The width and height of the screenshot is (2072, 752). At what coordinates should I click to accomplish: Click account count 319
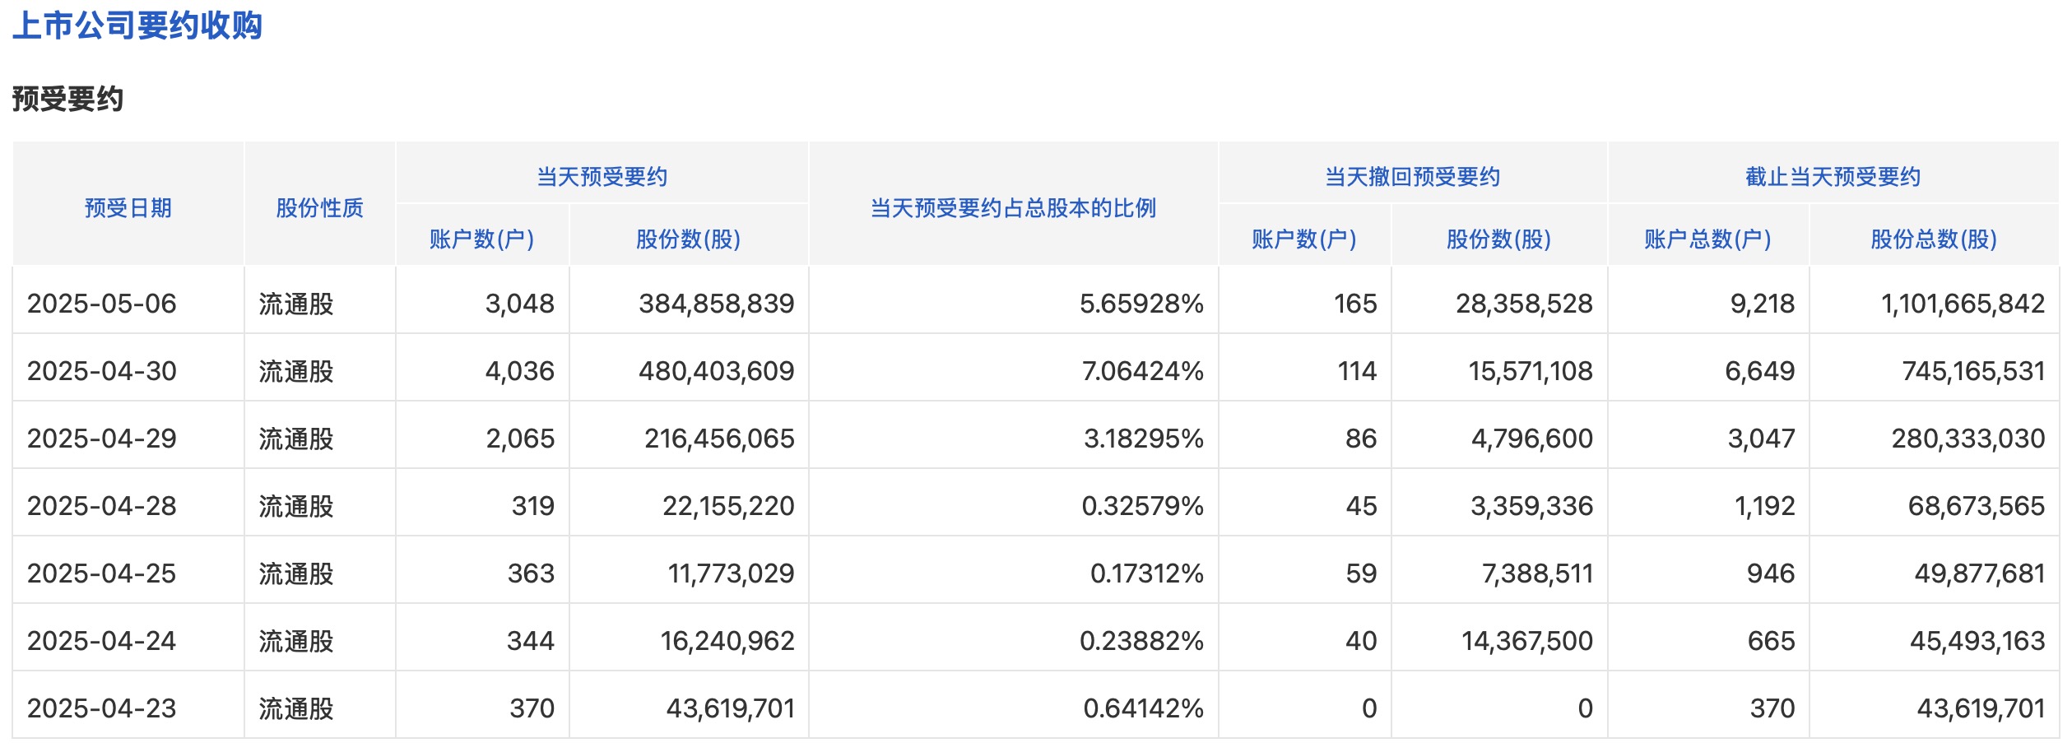coord(533,506)
